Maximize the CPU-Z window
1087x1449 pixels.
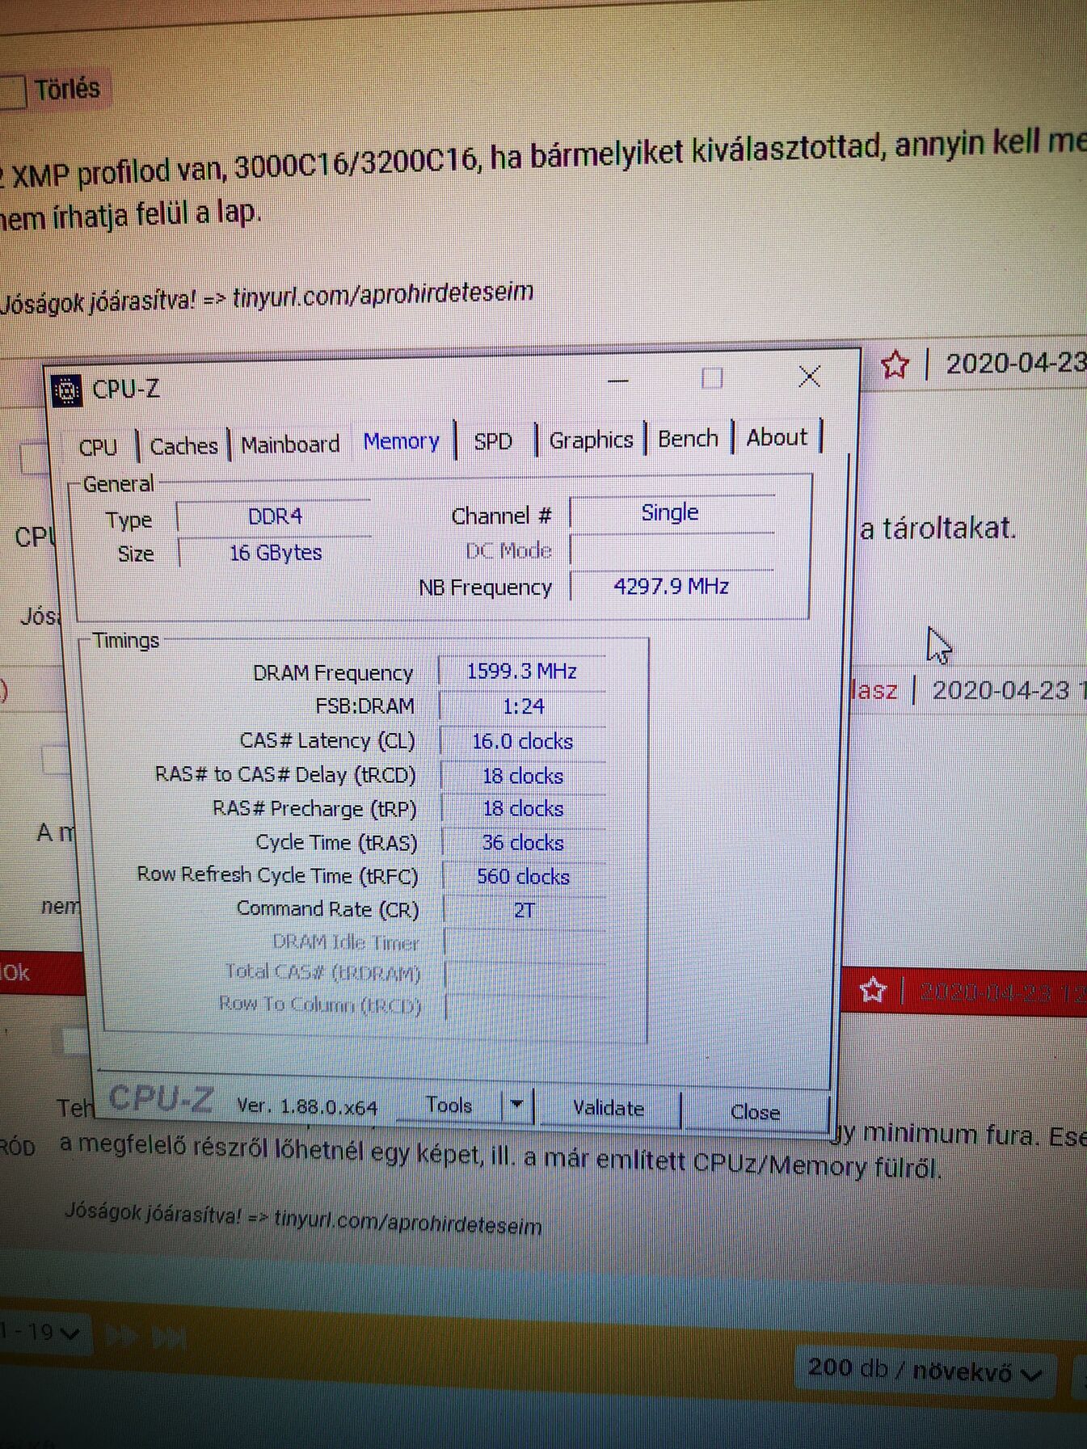711,377
